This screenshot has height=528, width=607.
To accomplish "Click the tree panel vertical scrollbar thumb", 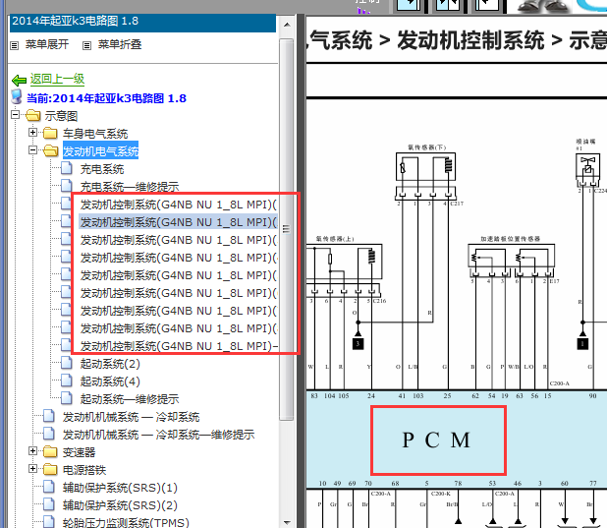I will (287, 229).
